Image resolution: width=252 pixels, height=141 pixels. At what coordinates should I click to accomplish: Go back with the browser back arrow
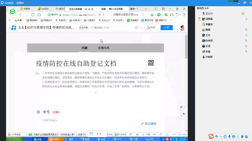coord(20,15)
